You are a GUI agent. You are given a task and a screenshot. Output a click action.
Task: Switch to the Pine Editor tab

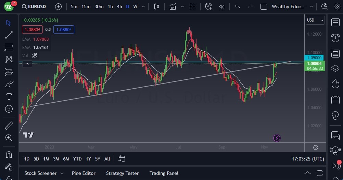(84, 173)
